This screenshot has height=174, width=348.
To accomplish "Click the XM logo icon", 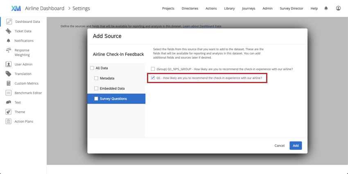I will point(16,9).
